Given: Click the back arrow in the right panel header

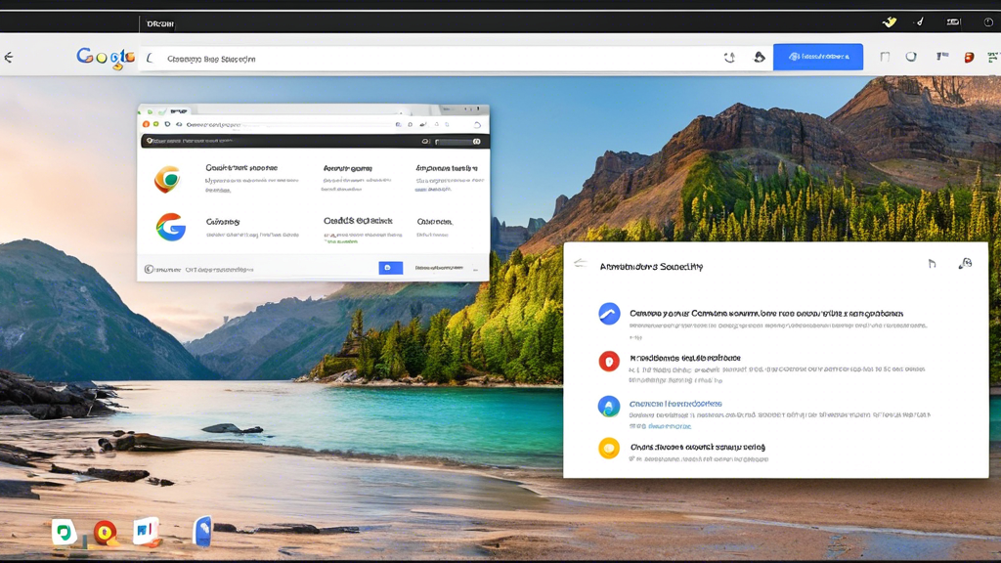Looking at the screenshot, I should click(580, 264).
